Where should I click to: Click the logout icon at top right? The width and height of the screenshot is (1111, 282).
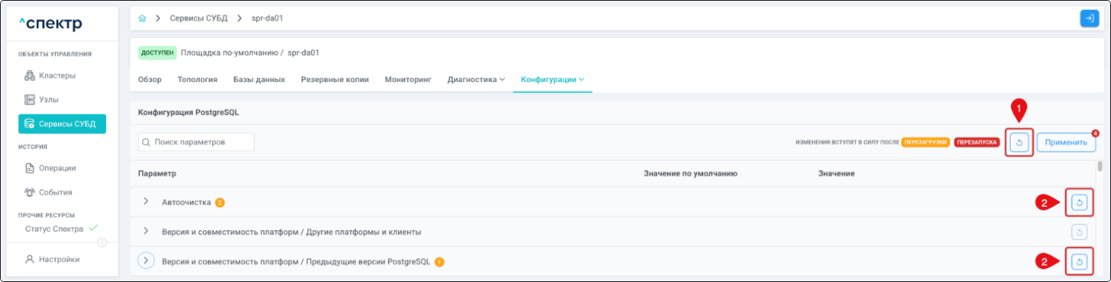(x=1088, y=18)
